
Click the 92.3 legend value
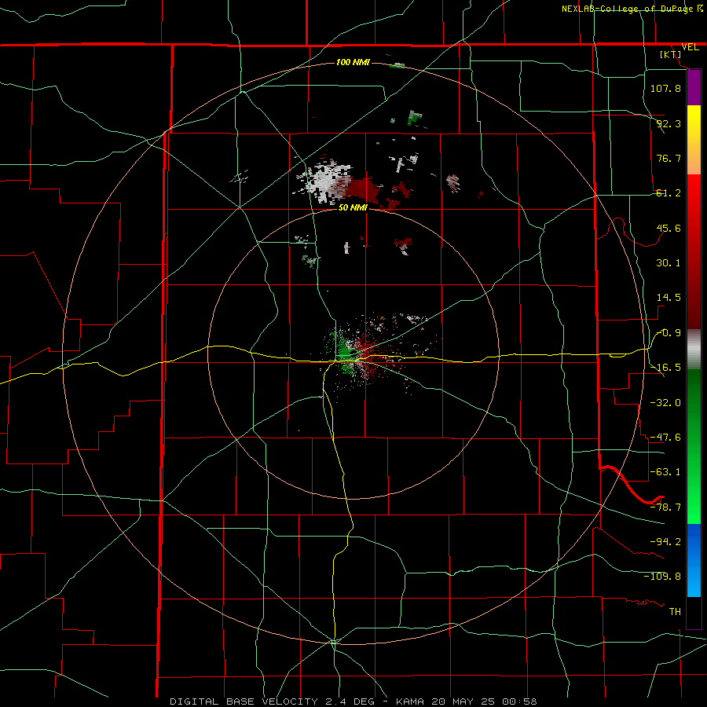[x=669, y=123]
